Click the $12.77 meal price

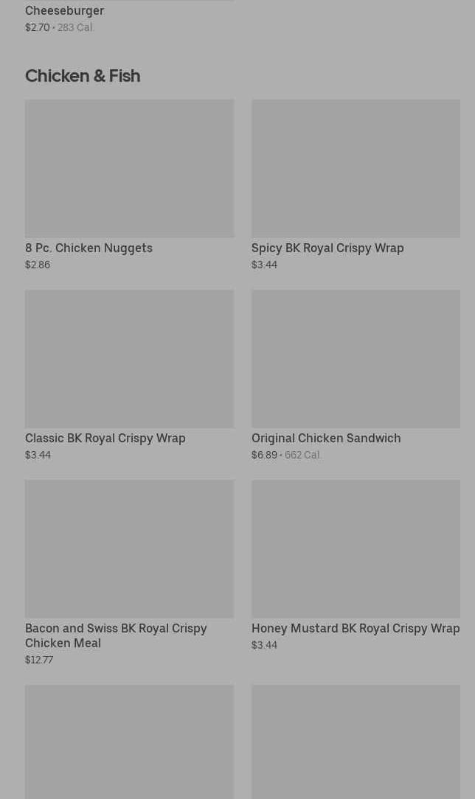pos(39,660)
